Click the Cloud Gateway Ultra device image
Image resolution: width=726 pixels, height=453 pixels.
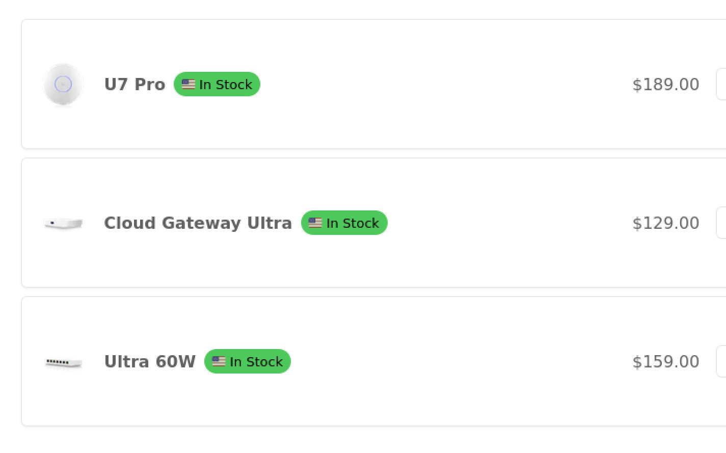click(63, 223)
